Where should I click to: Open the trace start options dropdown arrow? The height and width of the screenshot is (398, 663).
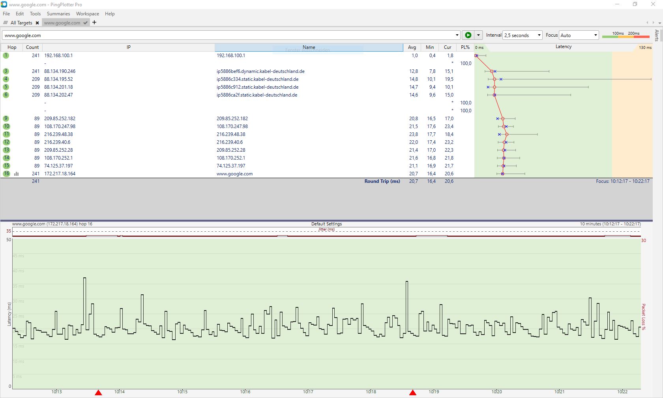click(478, 35)
